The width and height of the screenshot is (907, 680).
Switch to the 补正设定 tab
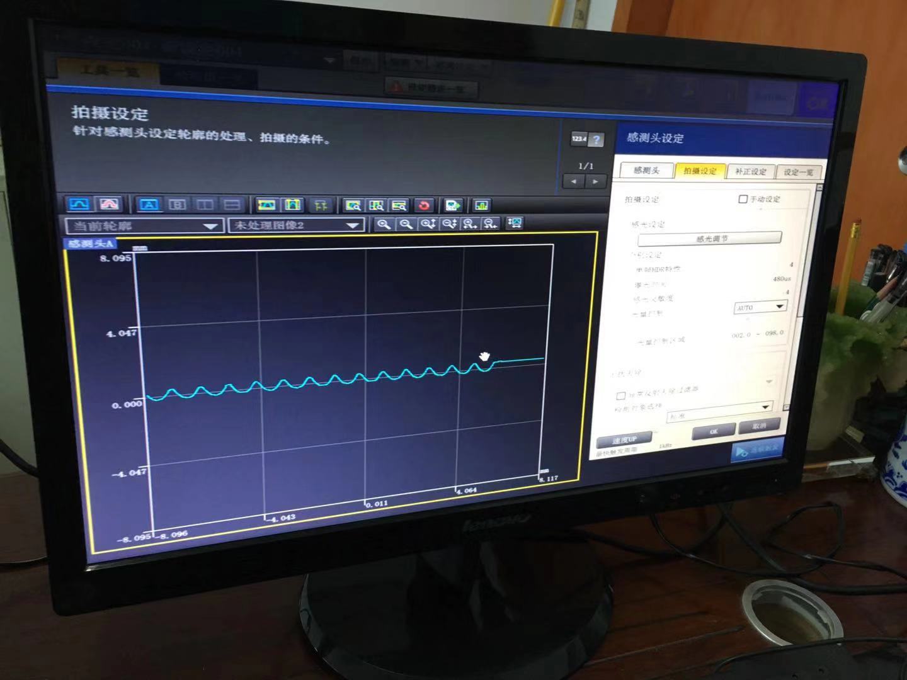[x=751, y=171]
